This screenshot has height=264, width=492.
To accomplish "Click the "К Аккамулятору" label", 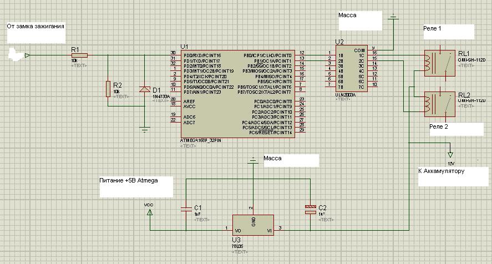I will pos(441,171).
